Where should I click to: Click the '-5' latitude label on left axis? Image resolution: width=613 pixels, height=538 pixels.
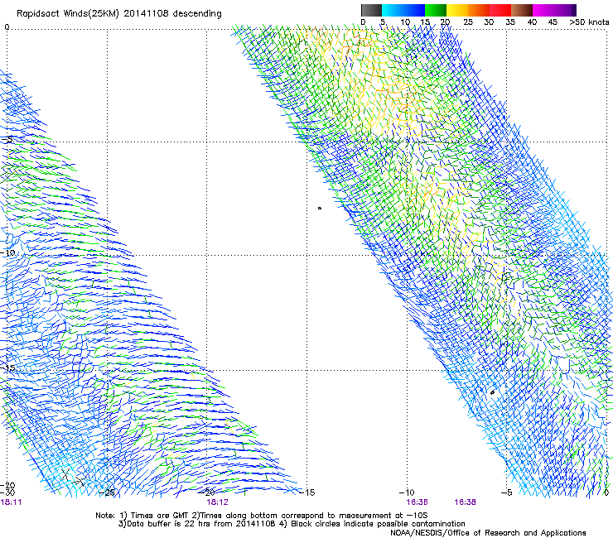[x=7, y=140]
